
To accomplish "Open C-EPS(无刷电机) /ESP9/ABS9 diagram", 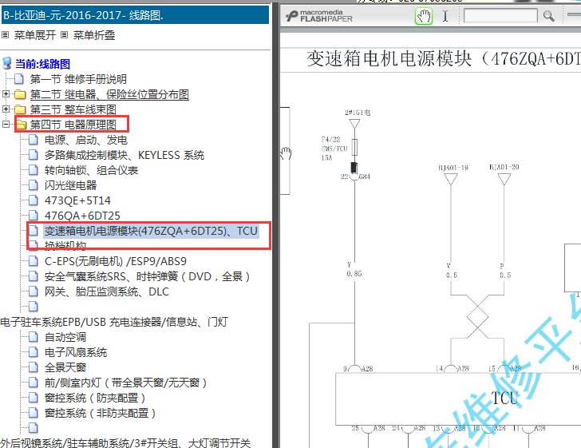I will pyautogui.click(x=116, y=261).
